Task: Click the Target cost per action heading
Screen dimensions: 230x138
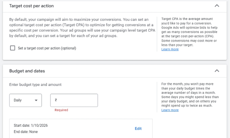Action: (31, 6)
